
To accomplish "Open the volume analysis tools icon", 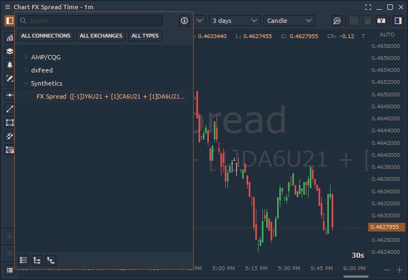I will click(337, 21).
